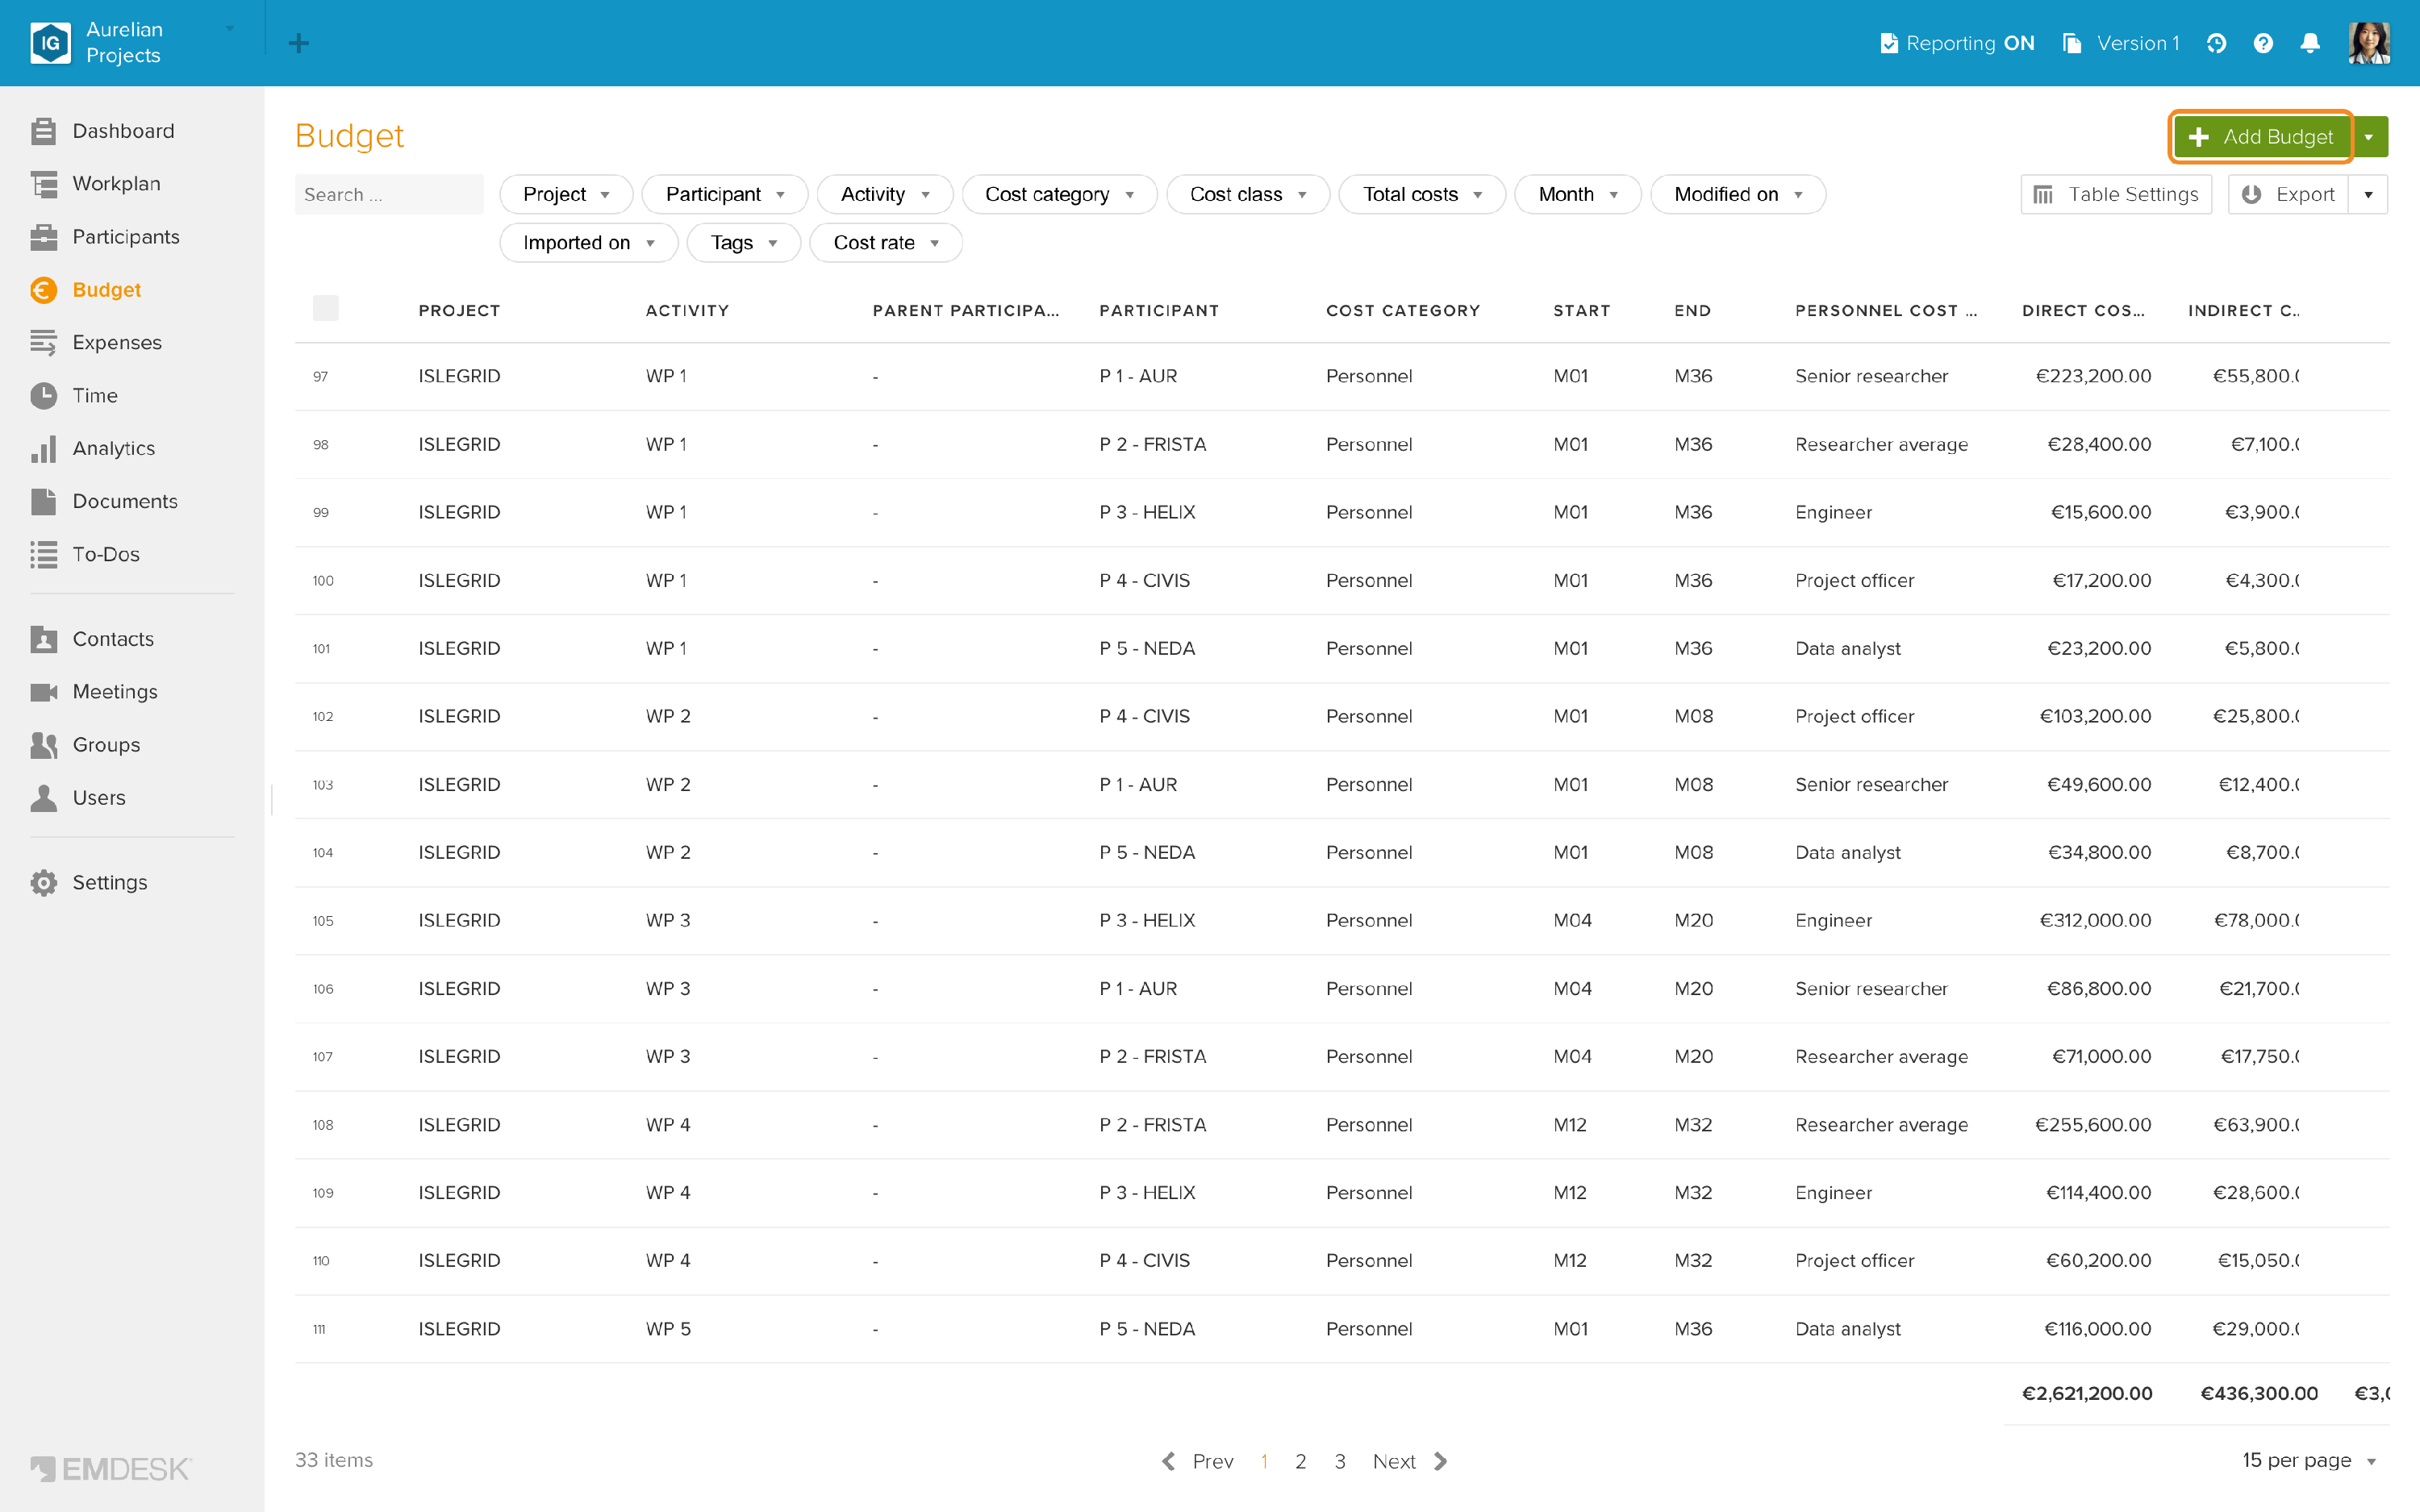Open the user profile avatar
The width and height of the screenshot is (2420, 1512).
point(2369,43)
